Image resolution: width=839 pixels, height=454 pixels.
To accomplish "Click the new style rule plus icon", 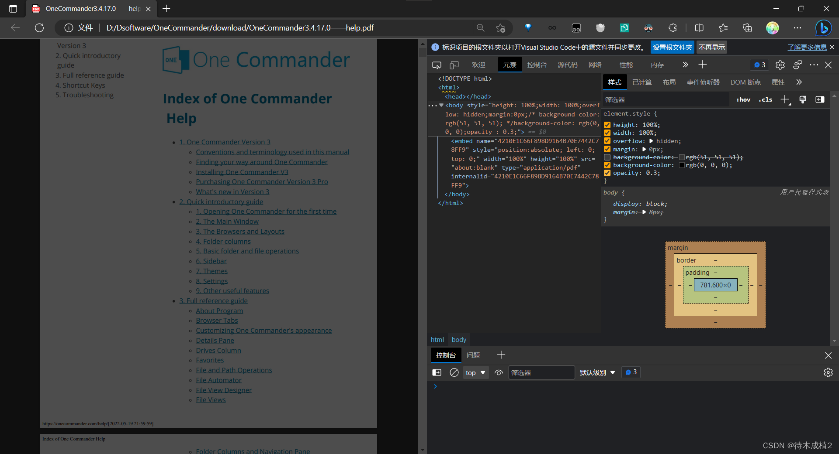I will (x=785, y=99).
